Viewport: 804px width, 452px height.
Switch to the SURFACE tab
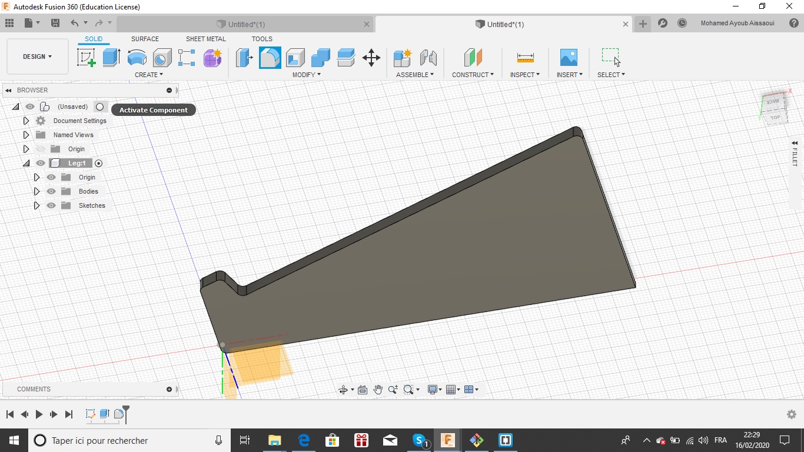coord(145,39)
